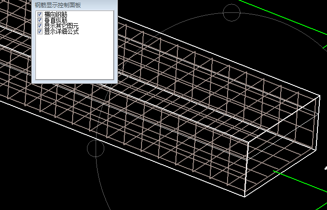The width and height of the screenshot is (327, 210).
Task: Disable the 显示其它图元 checkbox
Action: coord(40,26)
